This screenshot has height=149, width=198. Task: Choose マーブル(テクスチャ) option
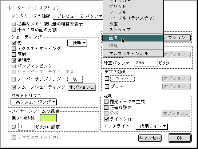pyautogui.click(x=133, y=18)
